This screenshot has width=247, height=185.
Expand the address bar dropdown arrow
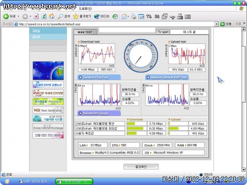[x=216, y=24]
